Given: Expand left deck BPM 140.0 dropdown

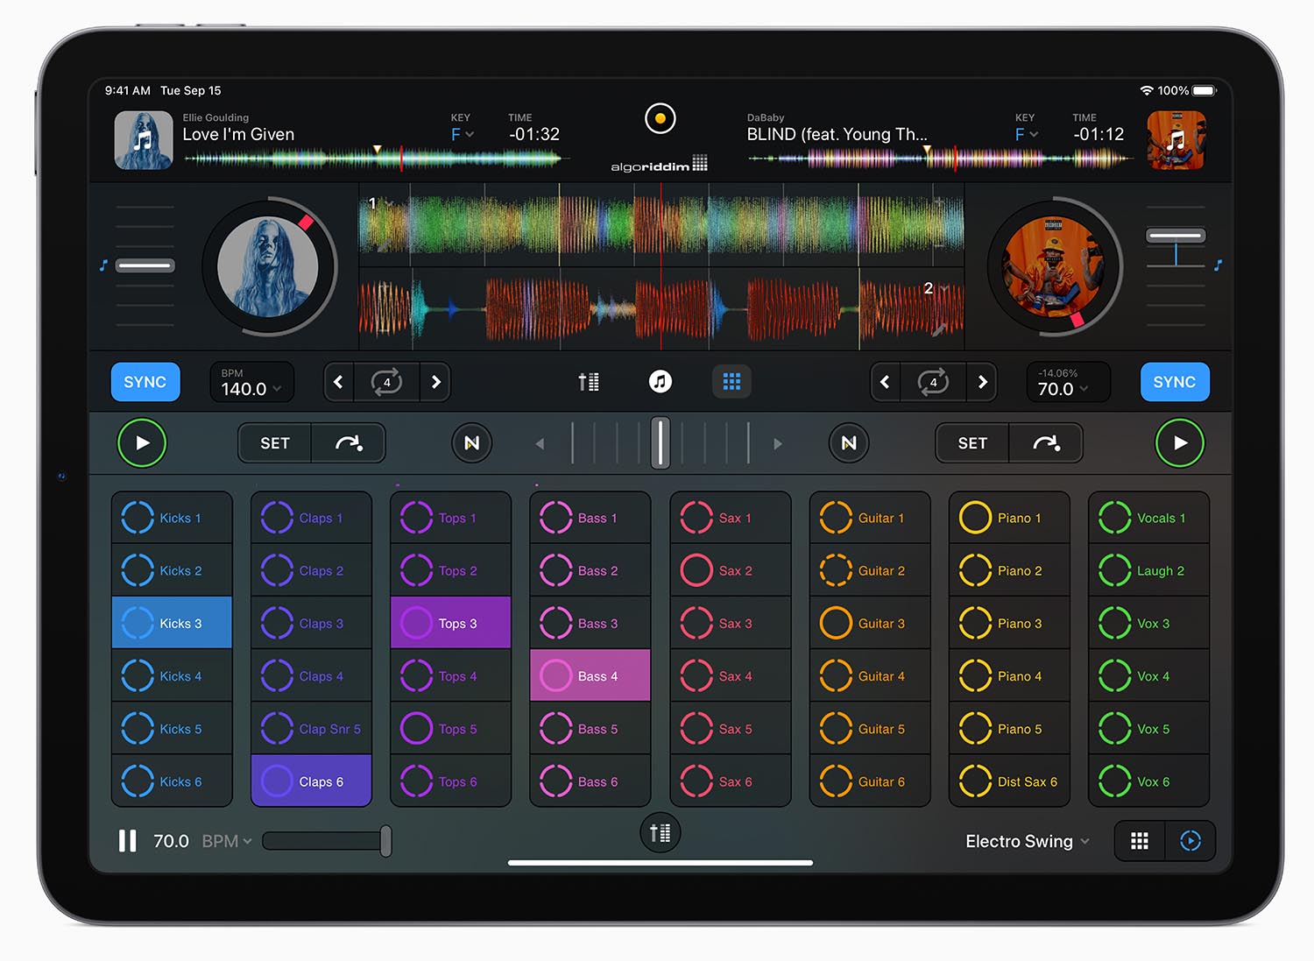Looking at the screenshot, I should (x=251, y=382).
